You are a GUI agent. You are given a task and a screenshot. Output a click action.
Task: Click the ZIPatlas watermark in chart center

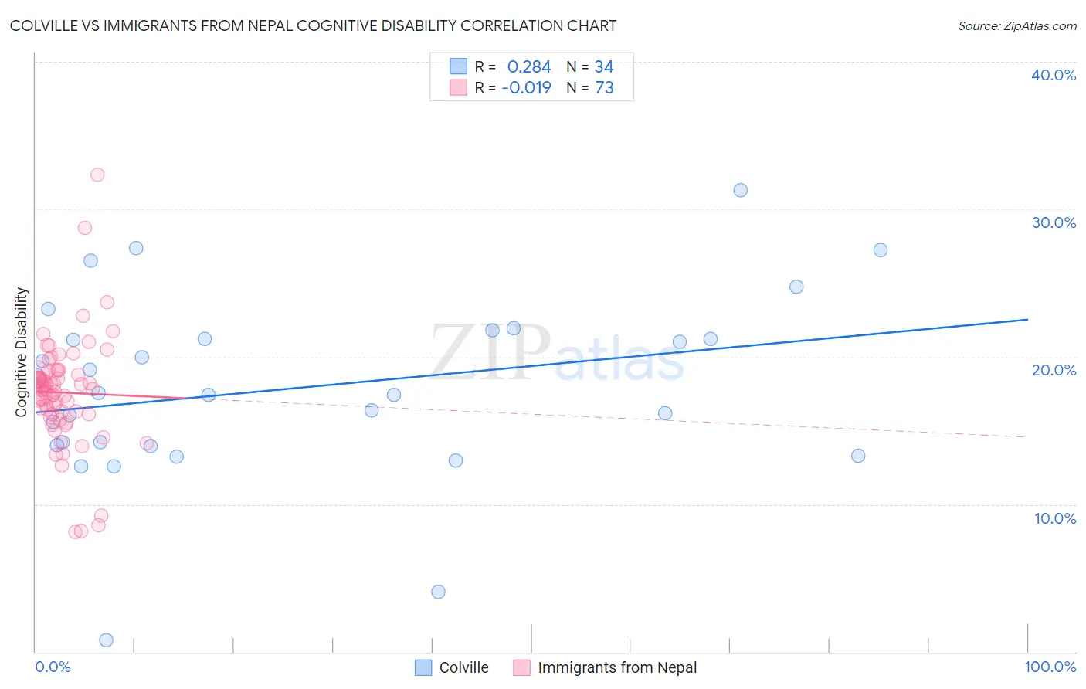[557, 353]
